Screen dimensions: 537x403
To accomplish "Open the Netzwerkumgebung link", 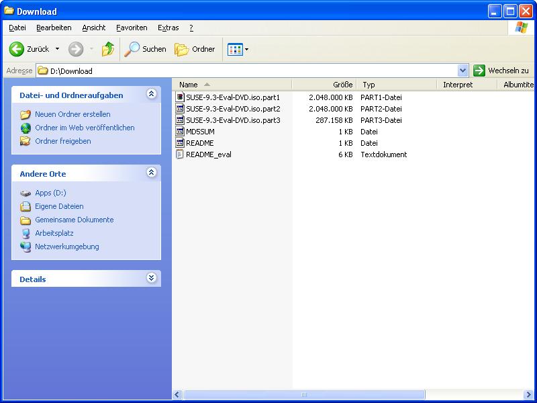I will (x=66, y=247).
